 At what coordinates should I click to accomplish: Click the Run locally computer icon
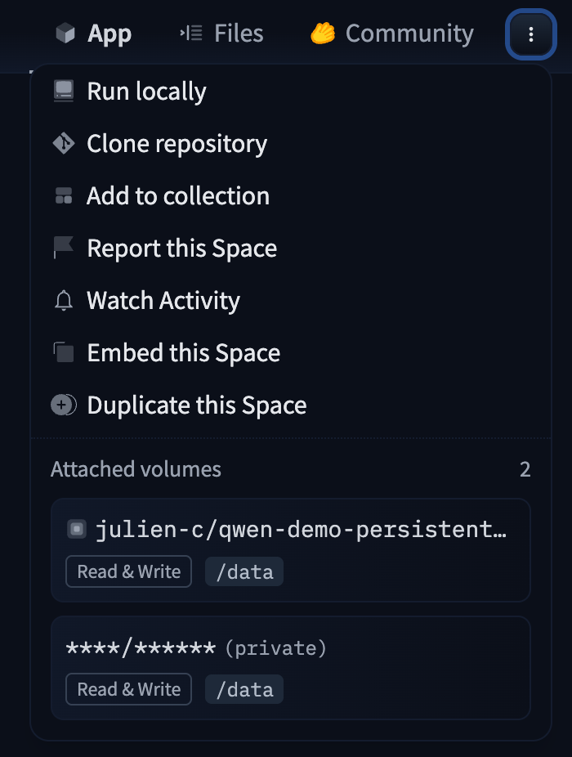63,91
